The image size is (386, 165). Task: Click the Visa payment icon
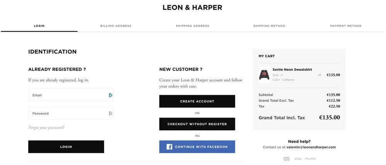pyautogui.click(x=298, y=158)
